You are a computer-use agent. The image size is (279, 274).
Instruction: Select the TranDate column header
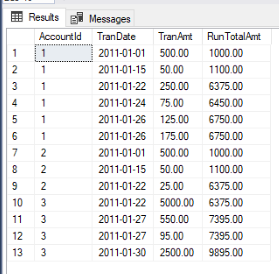pos(122,36)
